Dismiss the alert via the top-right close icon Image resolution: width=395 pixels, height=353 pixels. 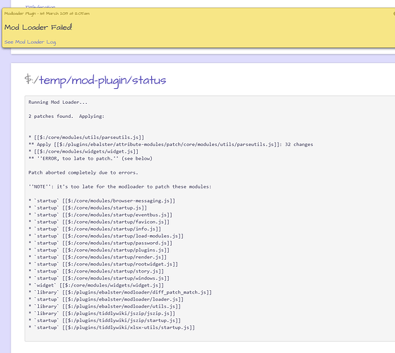(x=394, y=13)
